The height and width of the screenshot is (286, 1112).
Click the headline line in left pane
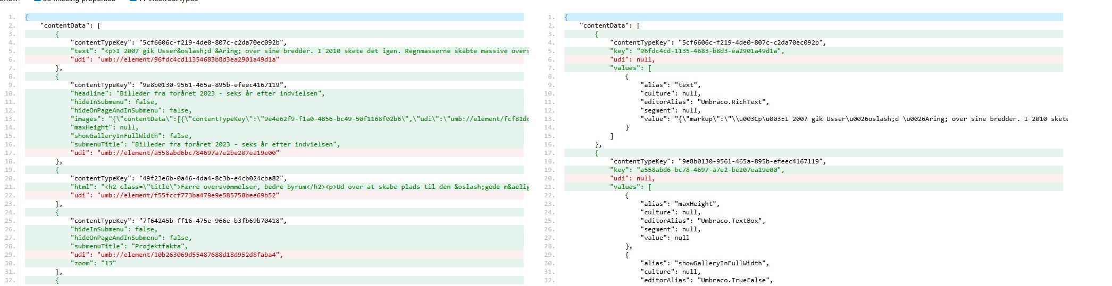click(197, 93)
